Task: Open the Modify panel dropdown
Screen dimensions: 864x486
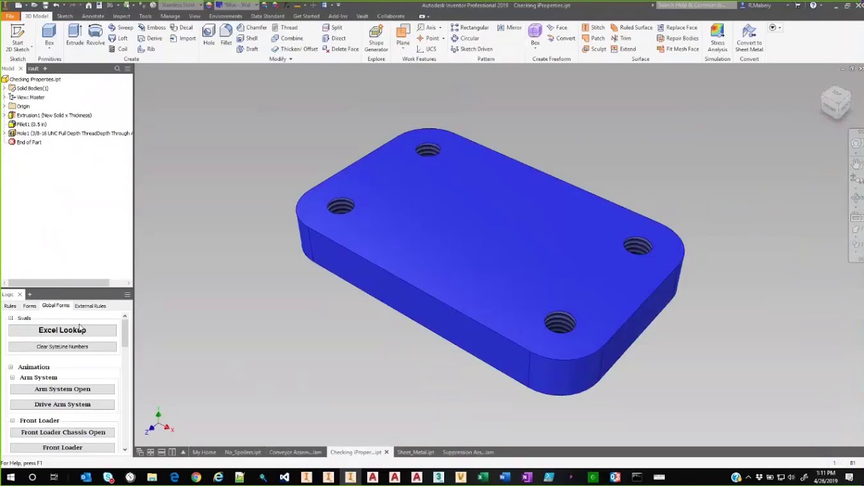Action: (x=280, y=59)
